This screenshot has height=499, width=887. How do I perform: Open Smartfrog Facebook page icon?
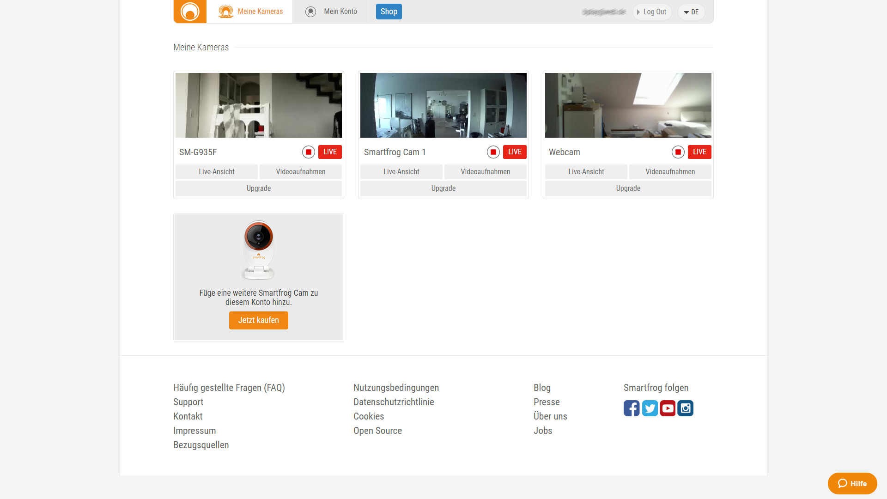[x=632, y=408]
